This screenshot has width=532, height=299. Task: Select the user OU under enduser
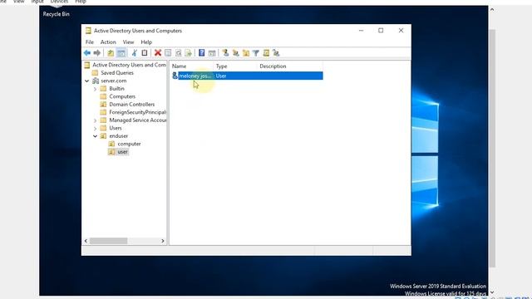[122, 152]
